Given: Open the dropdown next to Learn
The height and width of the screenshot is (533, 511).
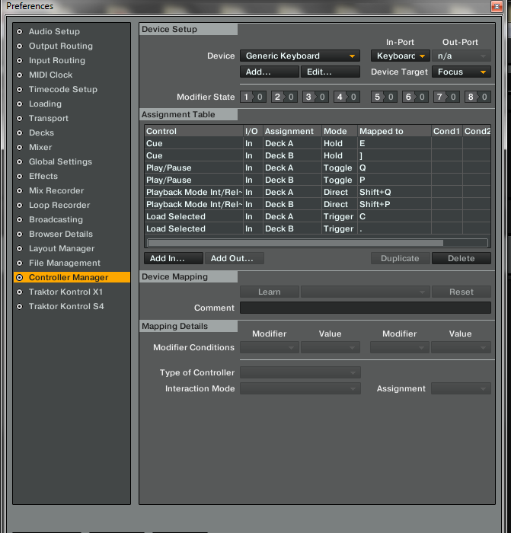Looking at the screenshot, I should (365, 292).
